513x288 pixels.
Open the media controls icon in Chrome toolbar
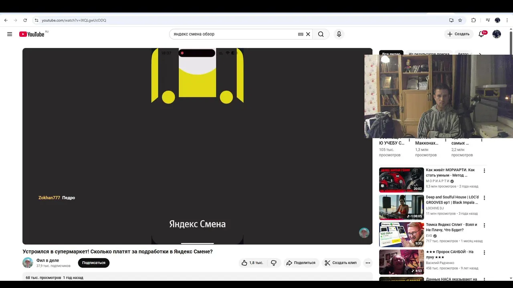488,20
